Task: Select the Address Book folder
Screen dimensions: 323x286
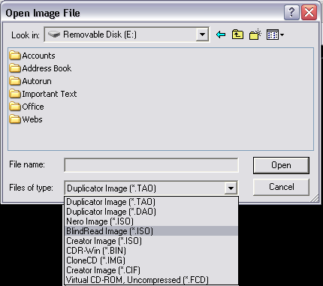Action: click(41, 68)
